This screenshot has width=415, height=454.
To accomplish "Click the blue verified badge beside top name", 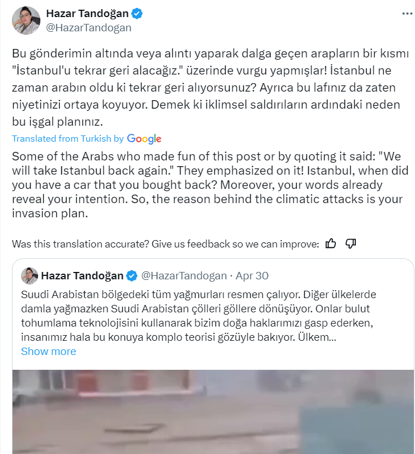I will pos(137,14).
